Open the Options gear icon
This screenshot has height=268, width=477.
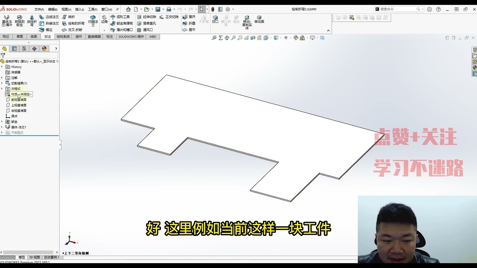click(228, 9)
